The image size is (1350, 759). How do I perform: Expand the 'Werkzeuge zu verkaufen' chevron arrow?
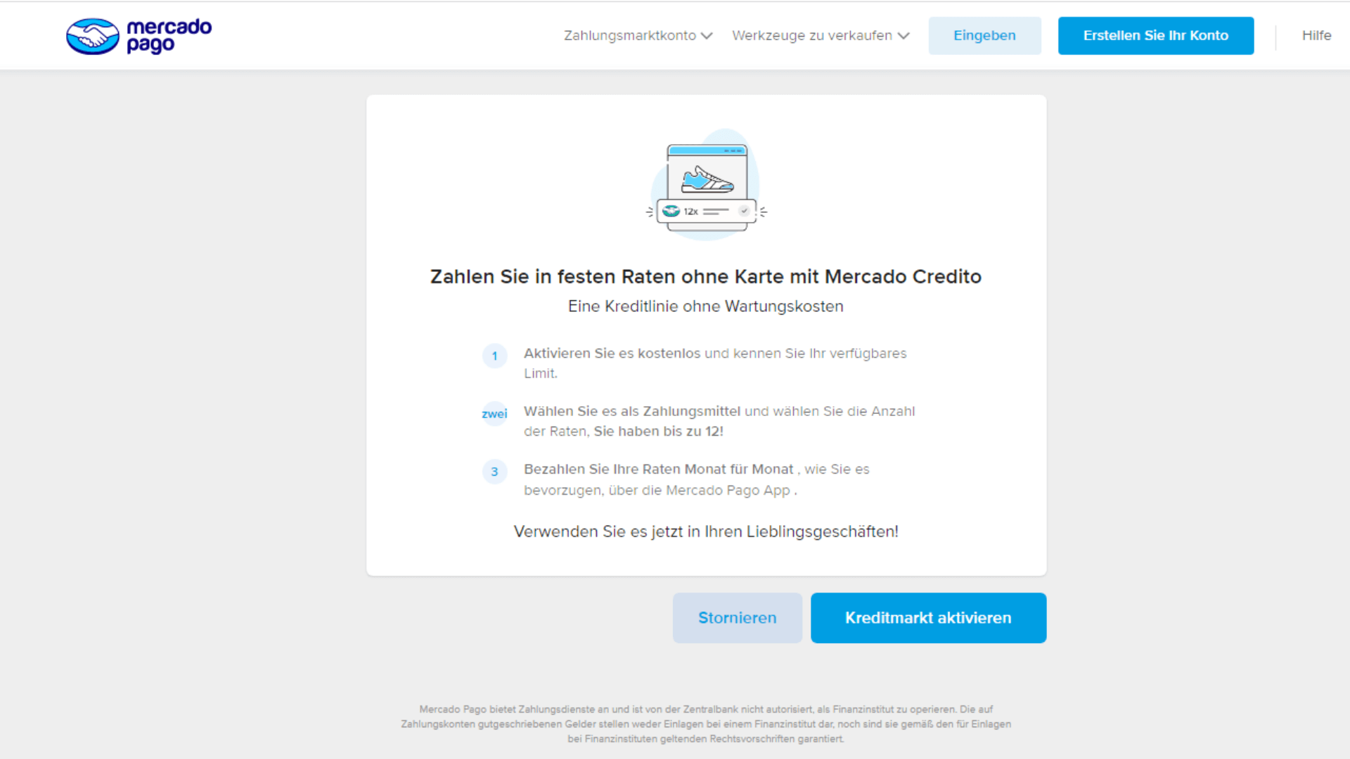click(904, 36)
